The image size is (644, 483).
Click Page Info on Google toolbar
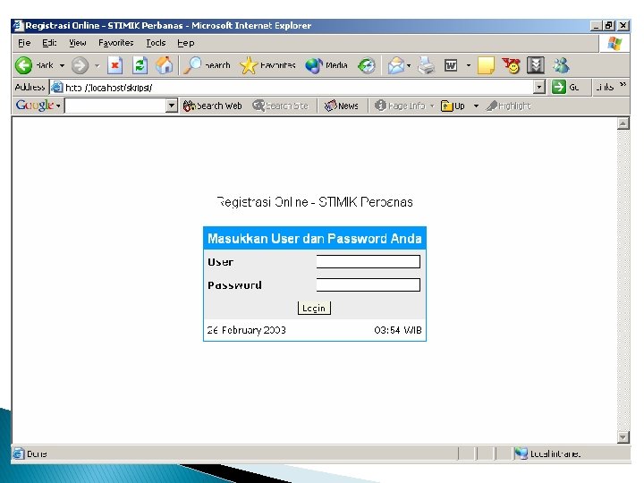tap(400, 106)
